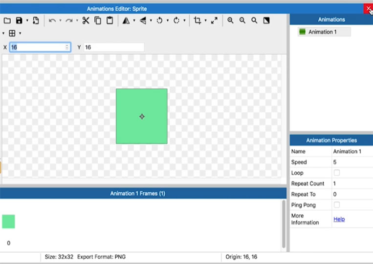The height and width of the screenshot is (264, 373).
Task: Select Animation 1 in Animations list
Action: [x=324, y=32]
